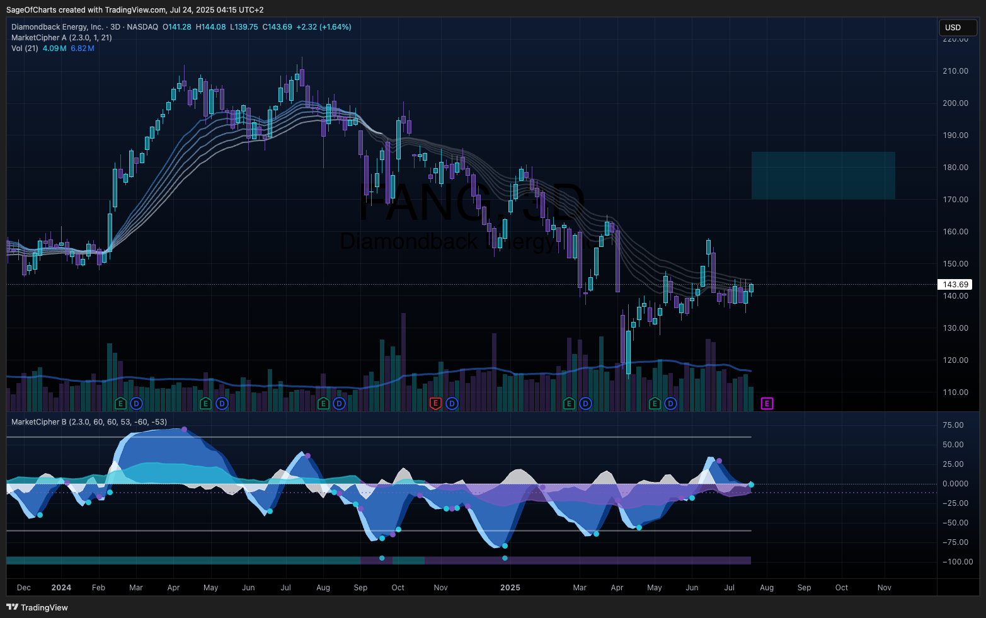Click the dividend D marker near February 2024
This screenshot has width=986, height=618.
(136, 403)
